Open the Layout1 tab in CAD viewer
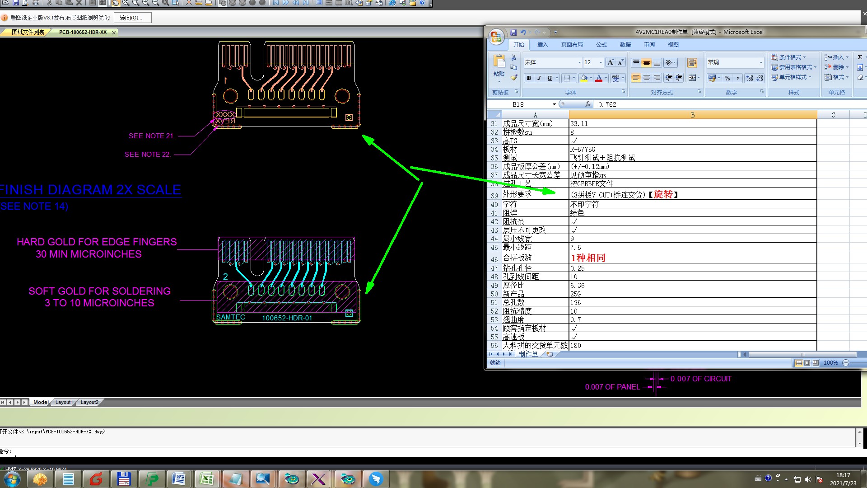The width and height of the screenshot is (867, 488). (64, 402)
